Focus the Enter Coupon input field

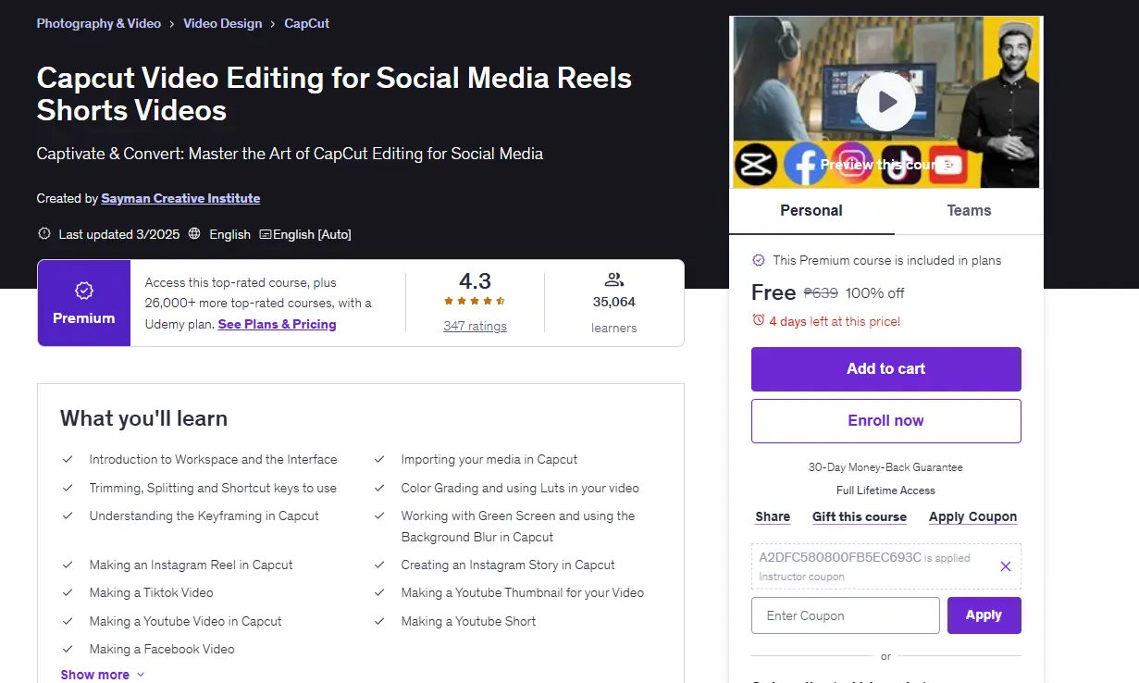point(846,615)
